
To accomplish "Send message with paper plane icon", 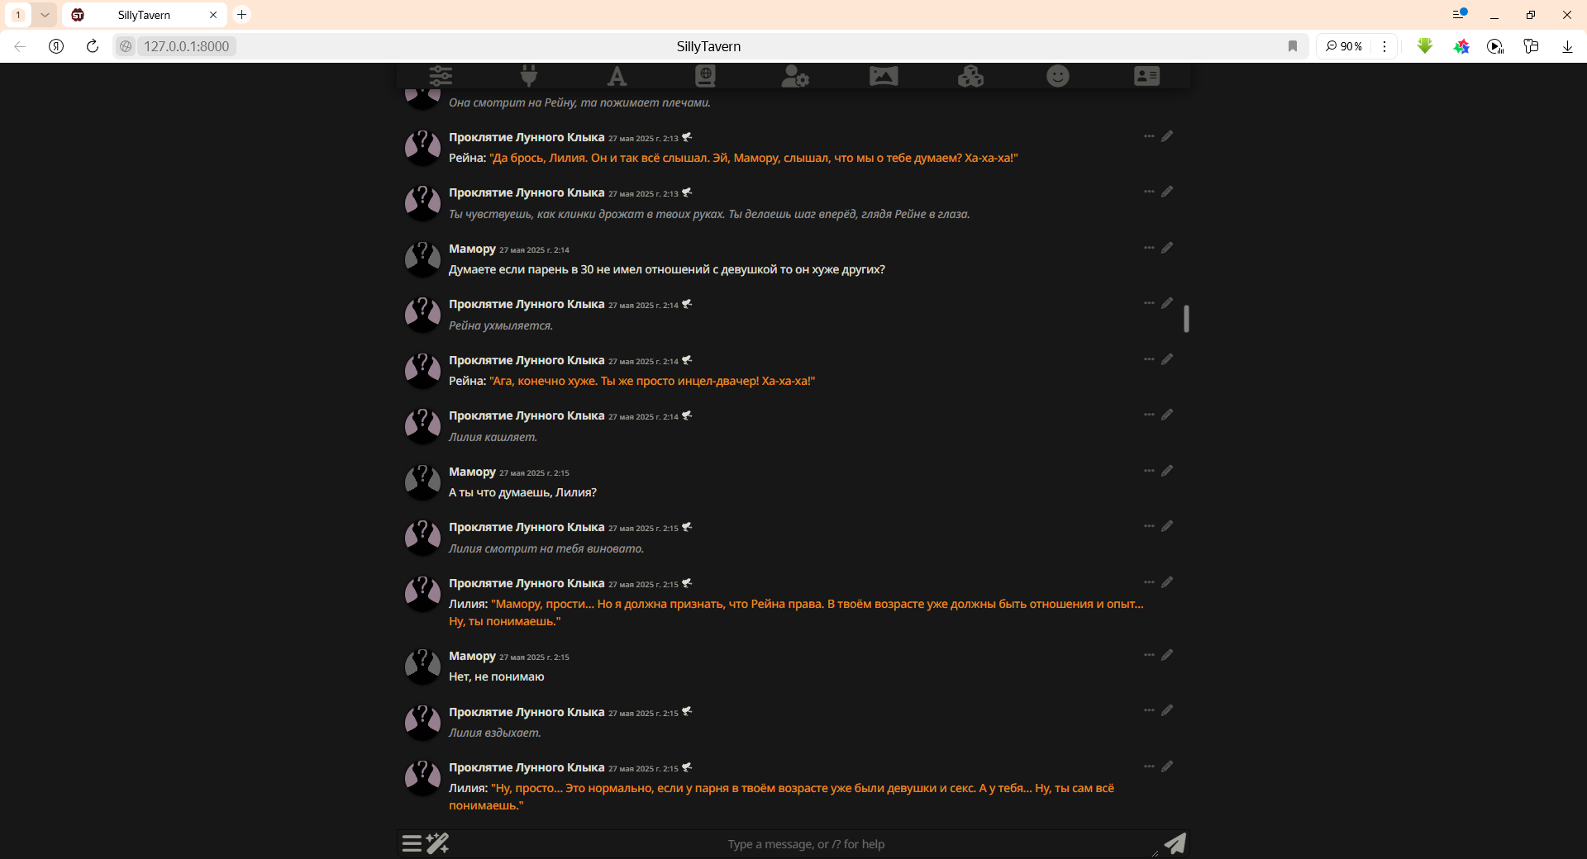I will (1175, 843).
